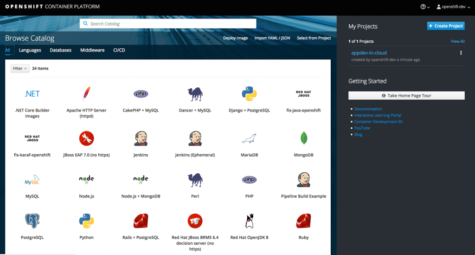Select the MongoDB leaf icon
This screenshot has width=475, height=255.
coord(303,138)
